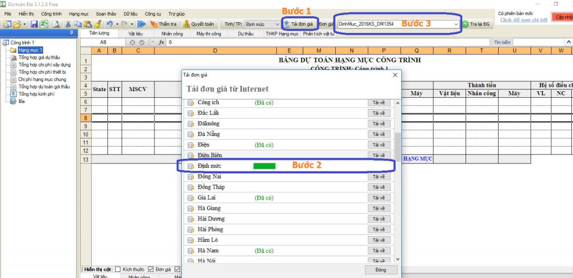Viewport: 573px width, 278px height.
Task: Click the print preview toolbar icon
Action: tap(56, 24)
